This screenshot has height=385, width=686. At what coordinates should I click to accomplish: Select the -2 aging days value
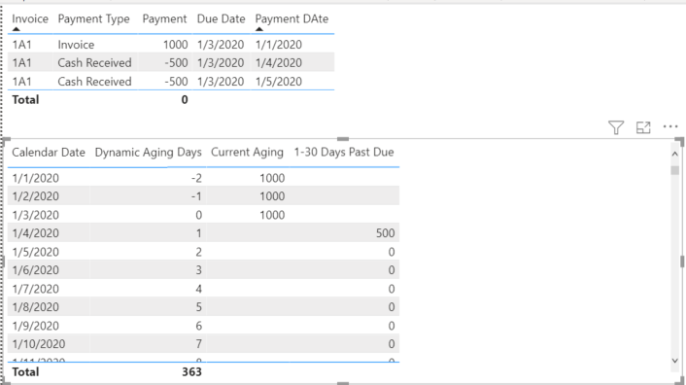196,178
